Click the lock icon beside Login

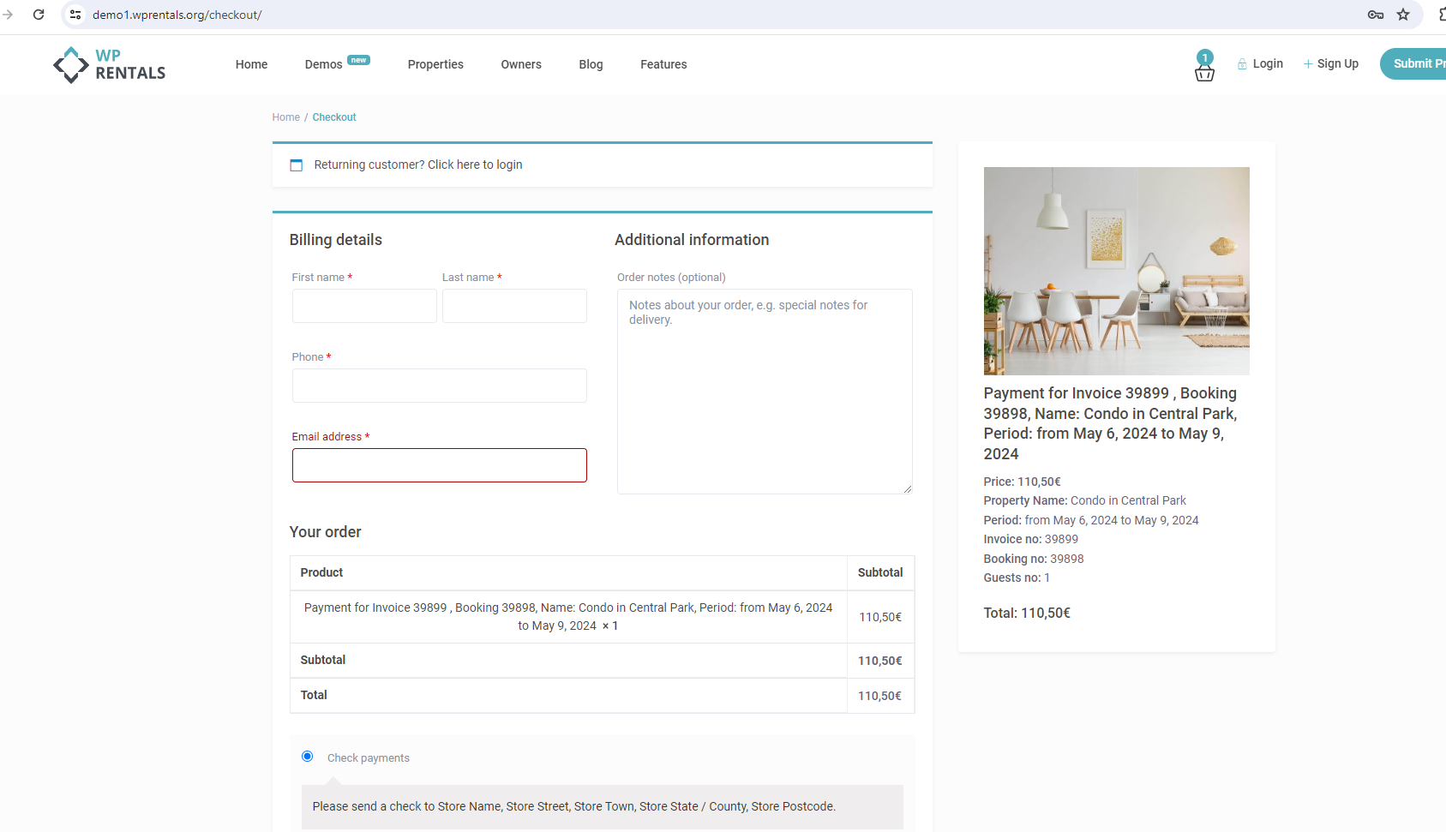[1242, 64]
